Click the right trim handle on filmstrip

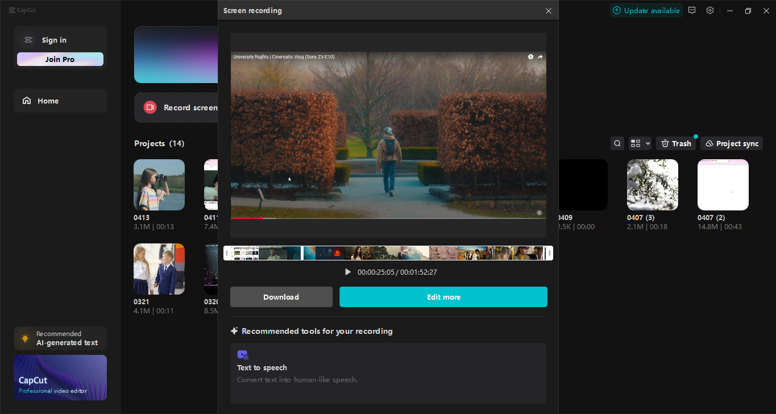(549, 253)
